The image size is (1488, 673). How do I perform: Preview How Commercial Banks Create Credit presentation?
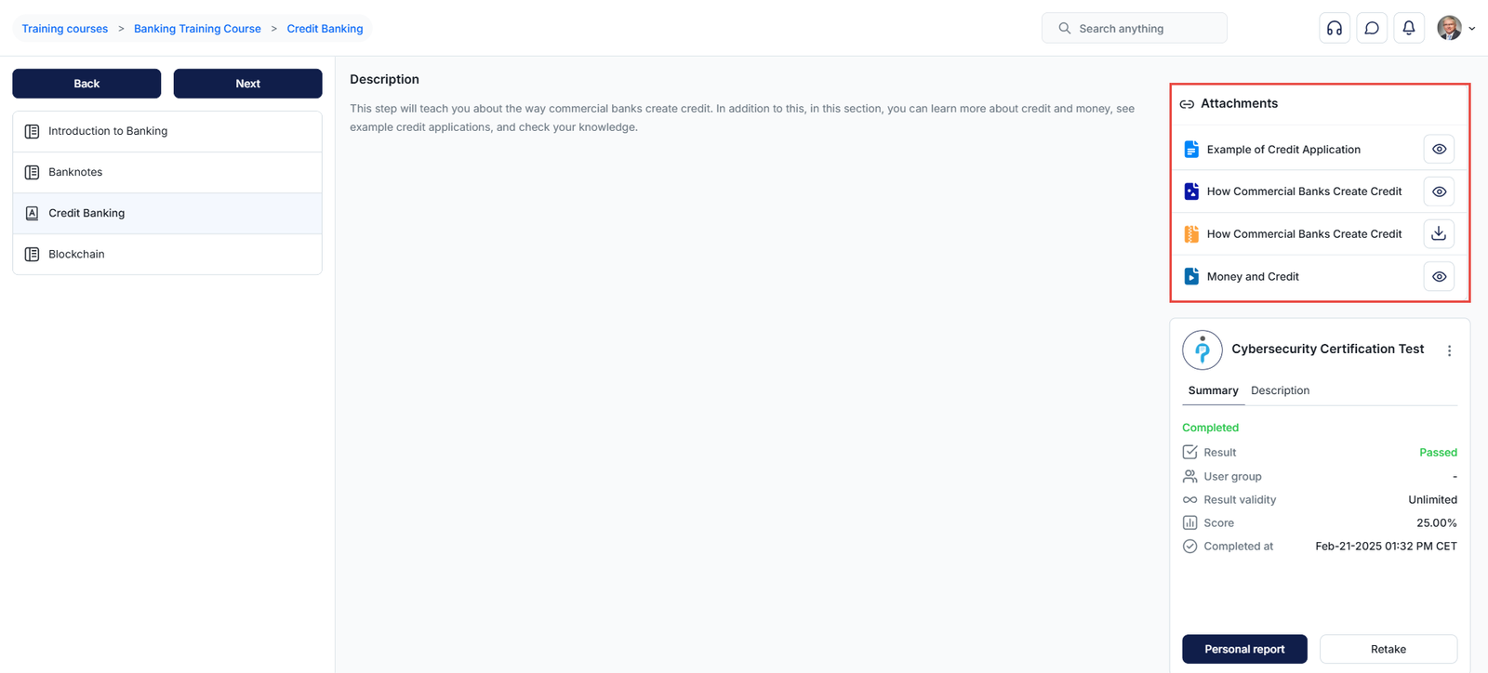[x=1439, y=191]
